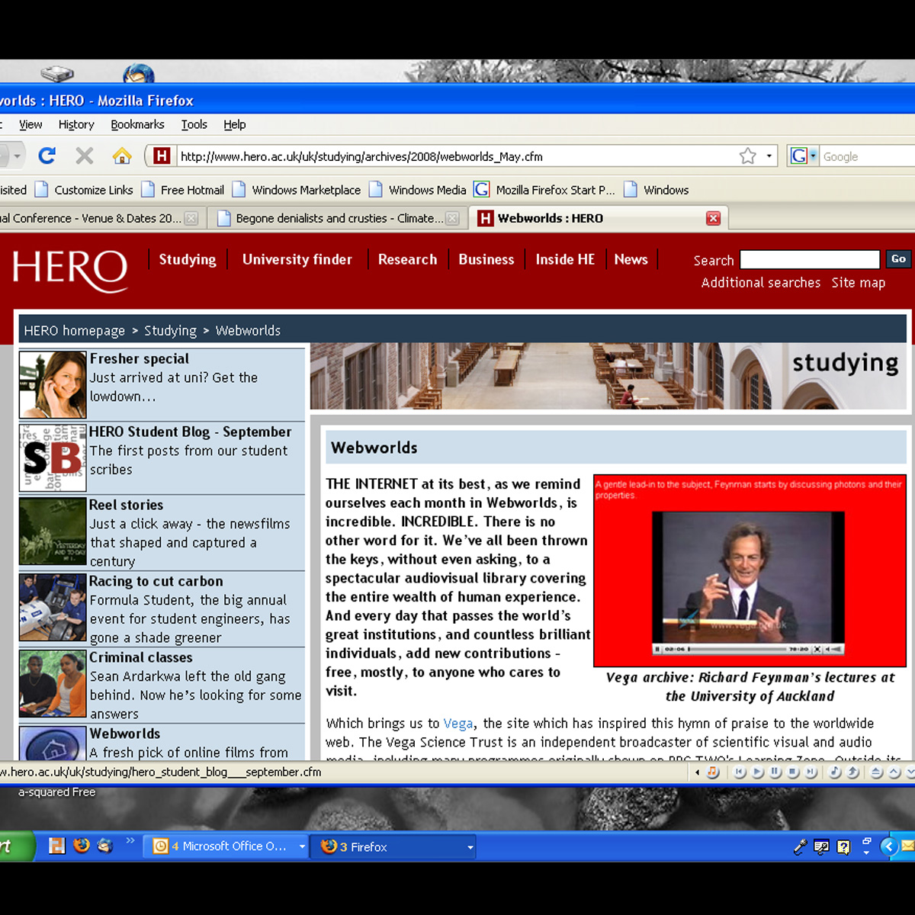Launch Thunderbird from the Quick Launch bar
915x915 pixels.
(105, 846)
